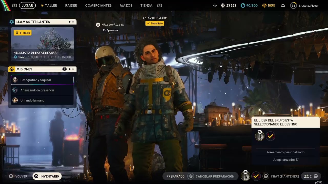Click the crown icon beside xMisterPizzax
Viewport: 328px width, 184px height.
tap(98, 25)
